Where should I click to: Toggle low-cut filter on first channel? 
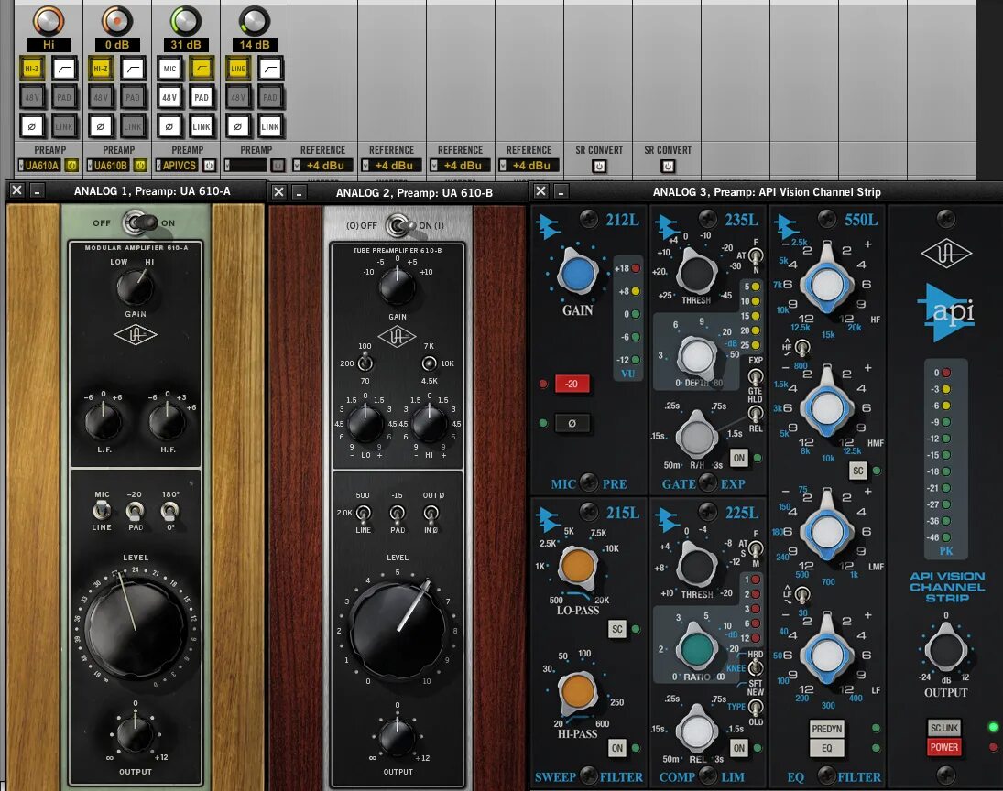pyautogui.click(x=64, y=69)
